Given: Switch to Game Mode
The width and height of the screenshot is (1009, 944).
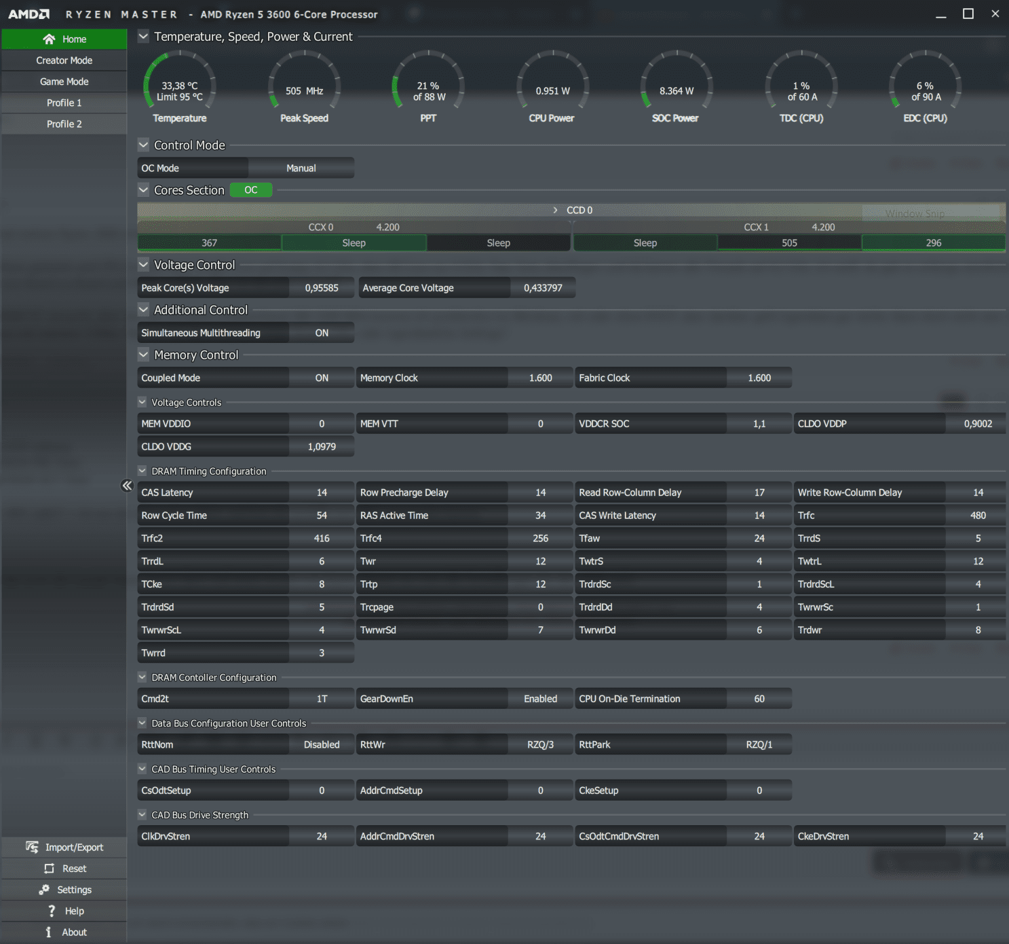Looking at the screenshot, I should click(x=64, y=81).
